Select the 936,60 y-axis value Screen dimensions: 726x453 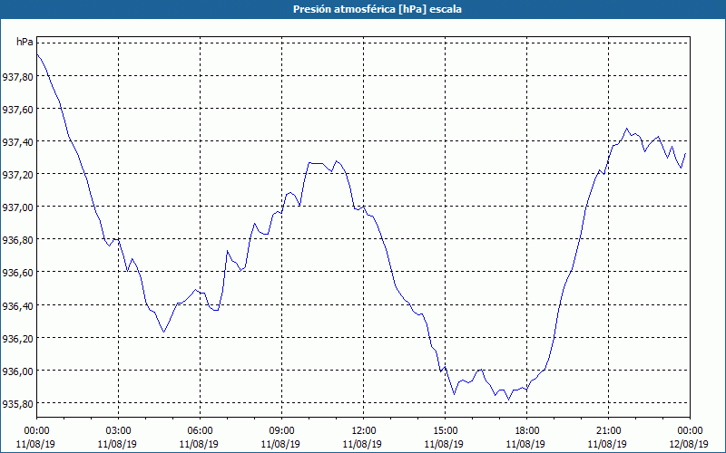pyautogui.click(x=18, y=273)
